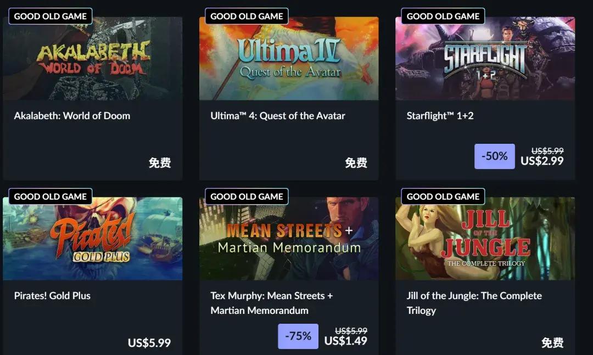Open the Akalabeth: World of Doom cover image
This screenshot has width=593, height=355.
point(93,59)
